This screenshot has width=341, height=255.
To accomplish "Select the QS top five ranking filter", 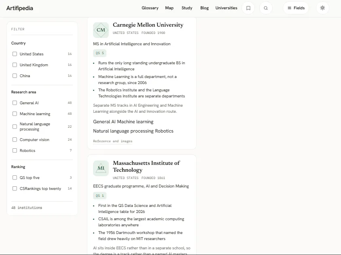I will tap(15, 177).
